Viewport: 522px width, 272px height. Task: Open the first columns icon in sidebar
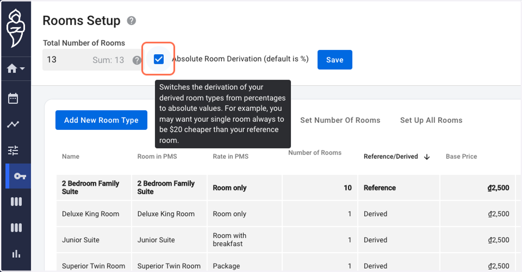tap(16, 202)
